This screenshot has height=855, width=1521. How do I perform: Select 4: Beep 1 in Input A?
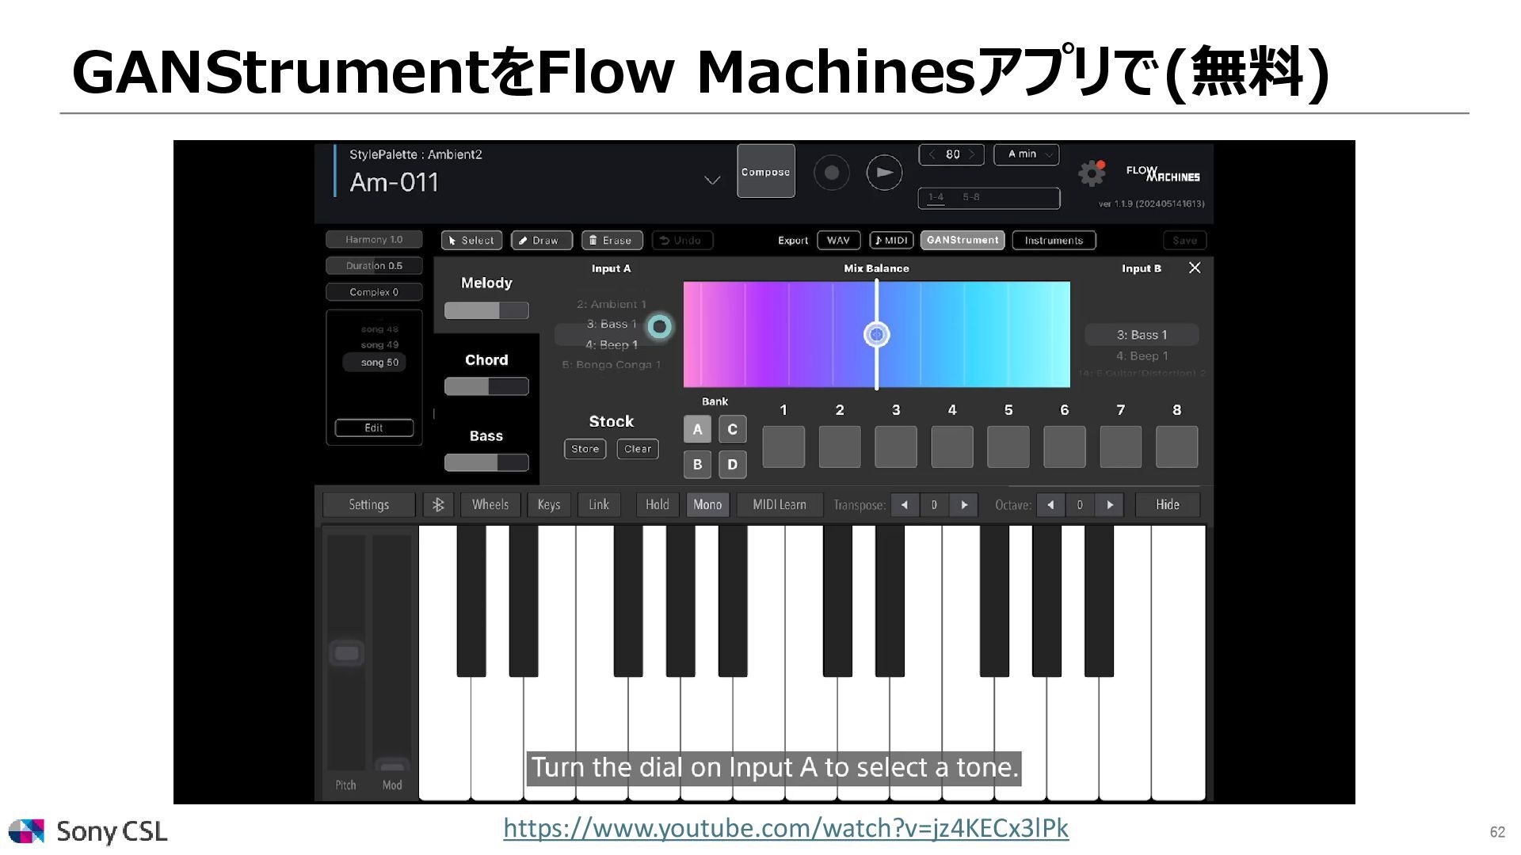[x=612, y=344]
